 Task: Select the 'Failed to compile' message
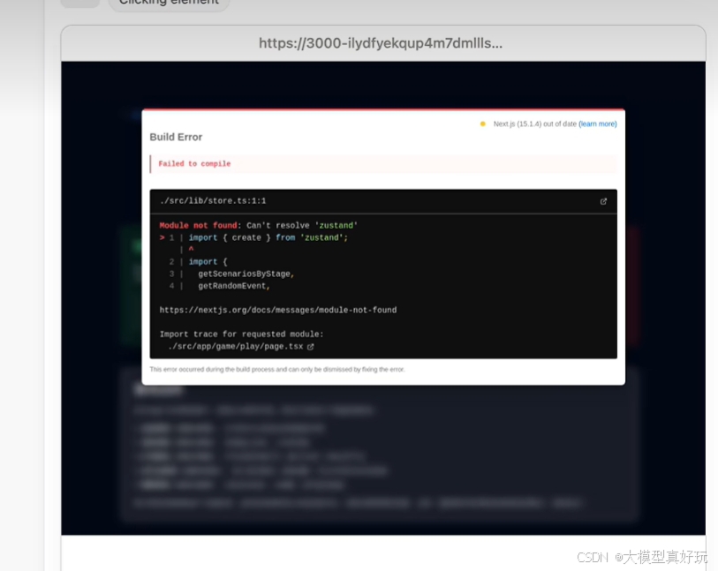(194, 164)
